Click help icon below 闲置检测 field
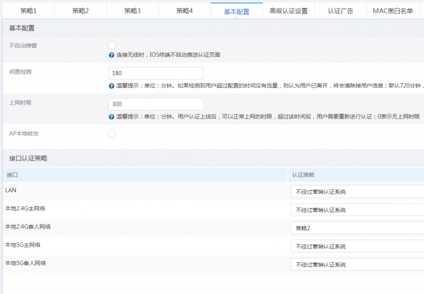The width and height of the screenshot is (424, 294). pos(111,86)
